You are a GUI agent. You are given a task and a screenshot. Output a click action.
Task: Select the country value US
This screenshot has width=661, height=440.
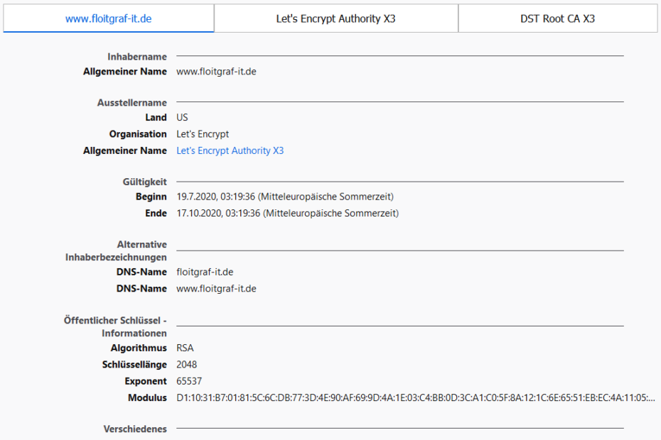click(182, 118)
